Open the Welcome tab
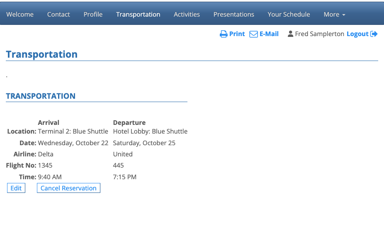This screenshot has width=384, height=229. (x=20, y=14)
